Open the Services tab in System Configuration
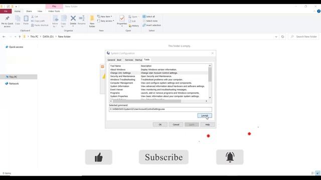The image size is (321, 180). click(x=129, y=60)
